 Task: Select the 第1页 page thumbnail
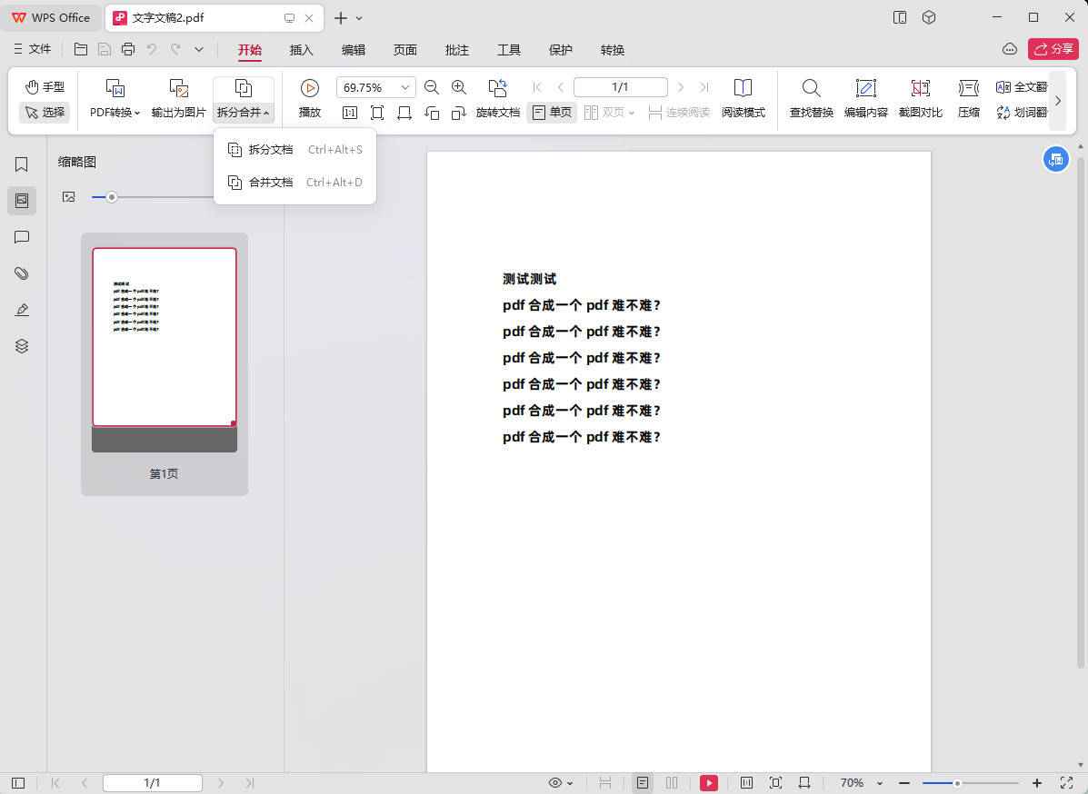click(x=164, y=337)
